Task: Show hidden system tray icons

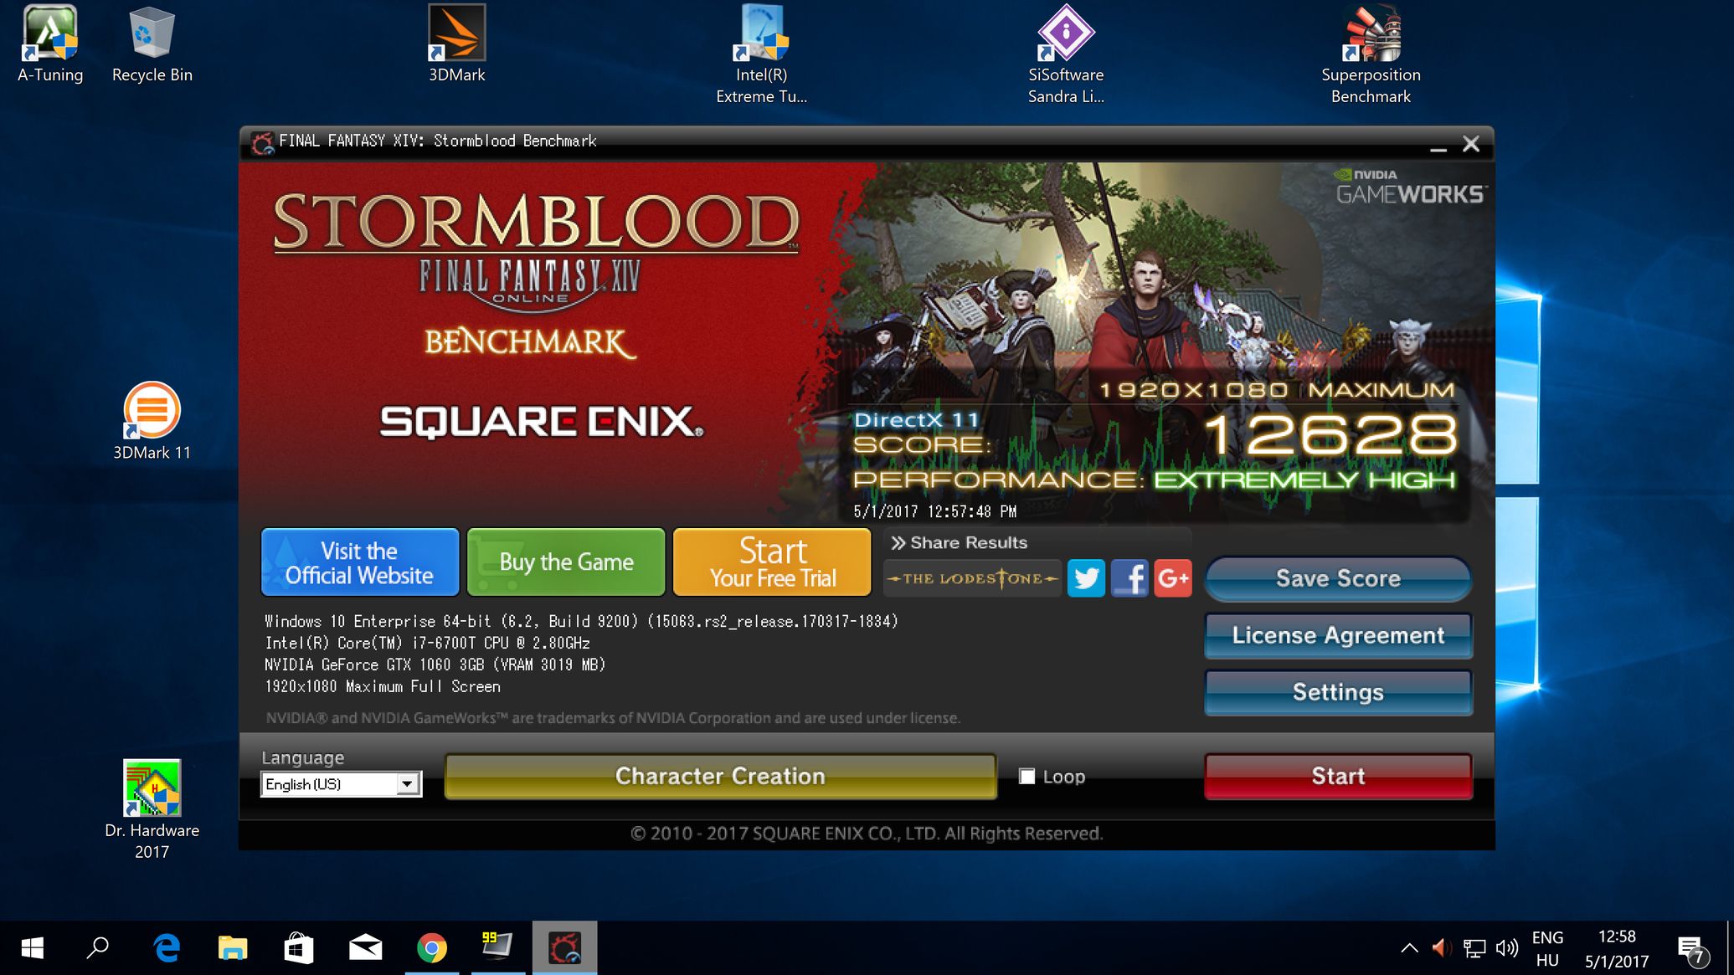Action: coord(1409,948)
